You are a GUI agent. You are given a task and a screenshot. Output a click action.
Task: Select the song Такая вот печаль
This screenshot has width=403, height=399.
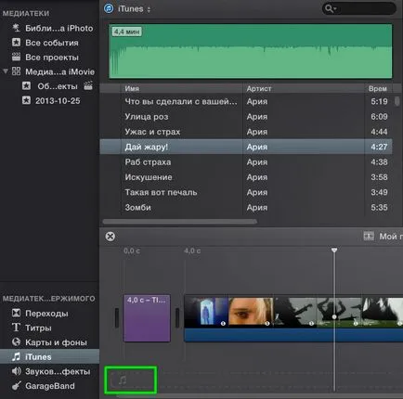[x=246, y=192]
